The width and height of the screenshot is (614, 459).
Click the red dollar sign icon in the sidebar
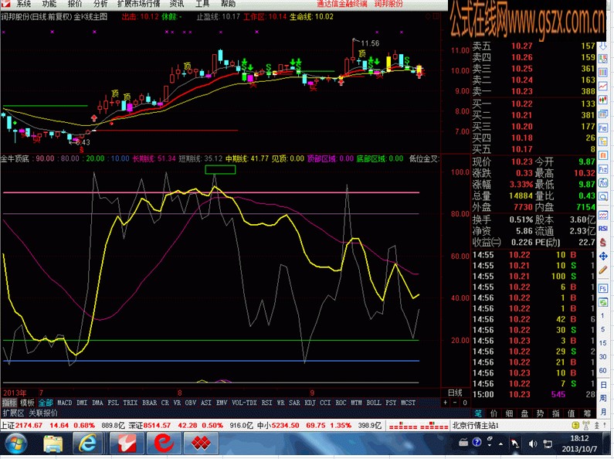click(x=603, y=242)
